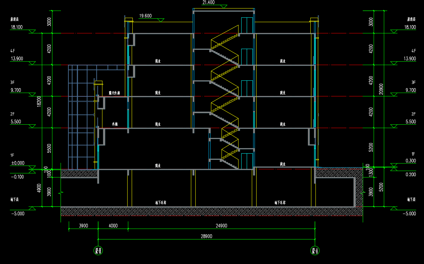Click the left 13.900 elevation triangle symbol

32,63
